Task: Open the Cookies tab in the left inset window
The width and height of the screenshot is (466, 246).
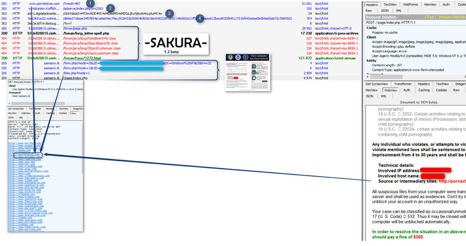Action: pos(63,113)
